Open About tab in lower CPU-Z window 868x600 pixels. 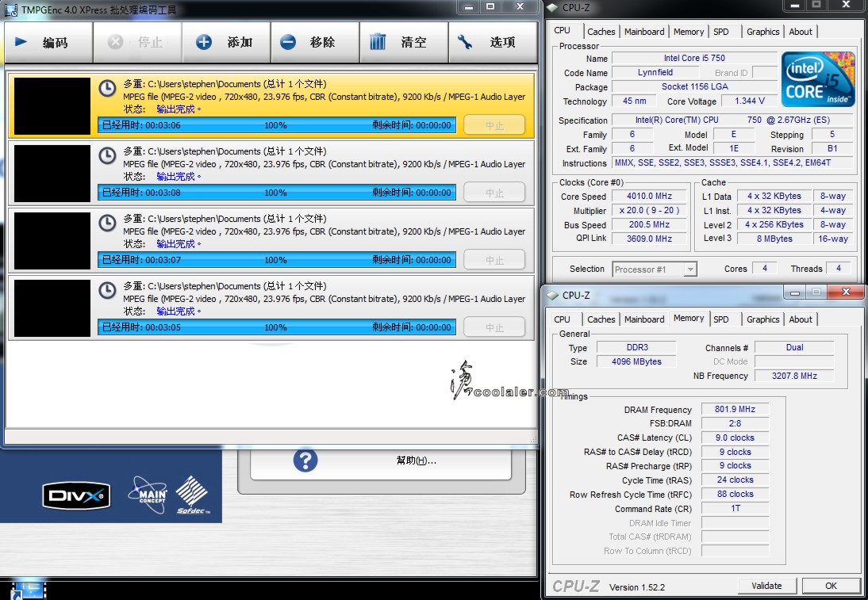coord(801,319)
